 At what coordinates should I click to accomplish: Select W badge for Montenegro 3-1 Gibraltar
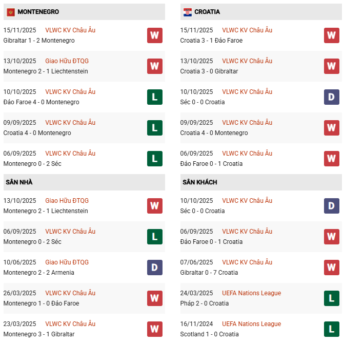pyautogui.click(x=154, y=329)
